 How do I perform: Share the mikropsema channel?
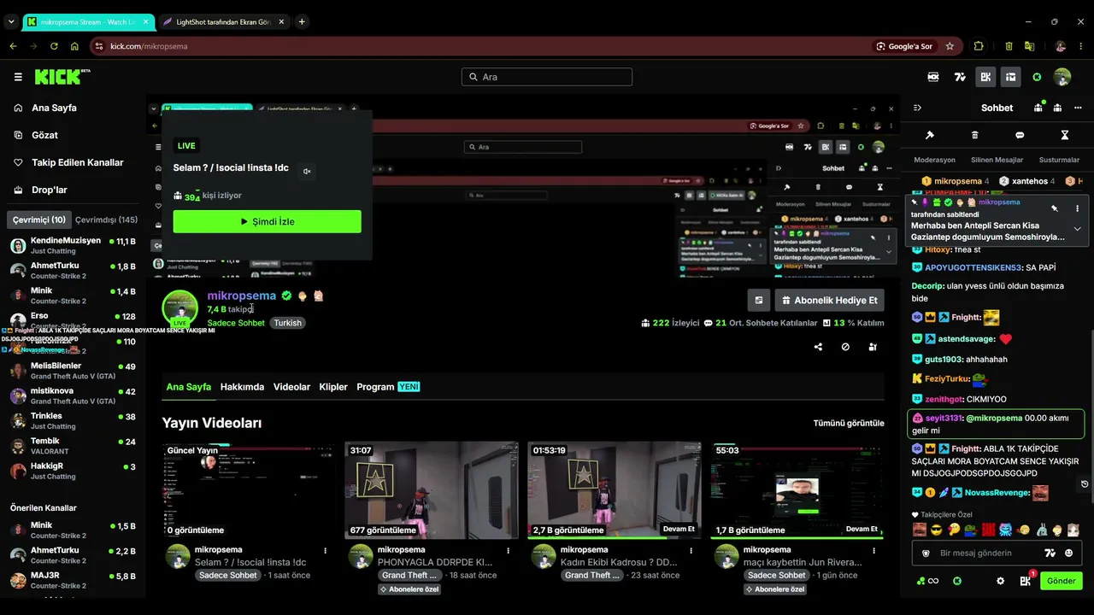click(x=818, y=347)
